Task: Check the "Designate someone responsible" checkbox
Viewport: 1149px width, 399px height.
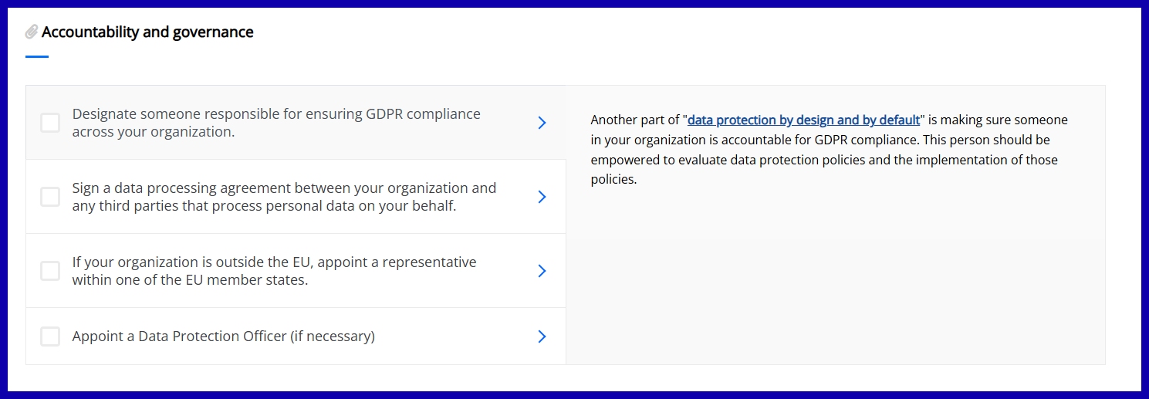Action: point(50,123)
